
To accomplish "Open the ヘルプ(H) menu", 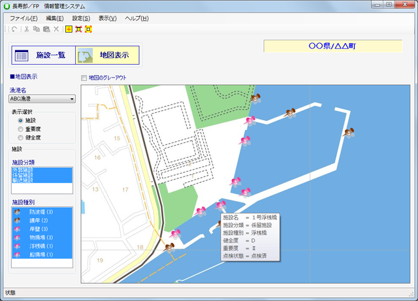I will (x=138, y=18).
